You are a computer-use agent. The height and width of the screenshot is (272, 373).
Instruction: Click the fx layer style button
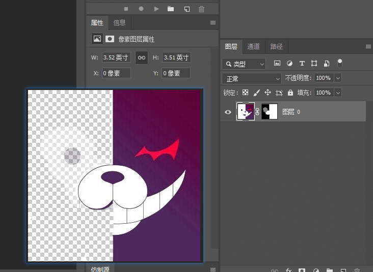coord(288,270)
